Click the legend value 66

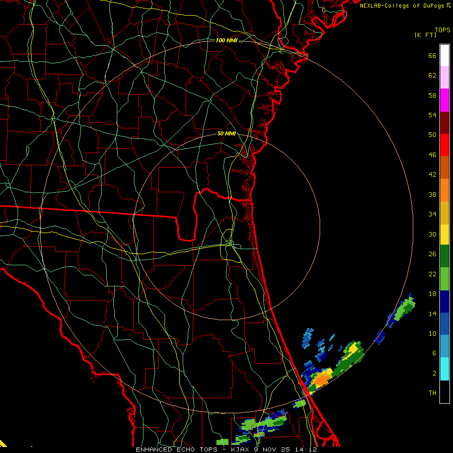432,56
